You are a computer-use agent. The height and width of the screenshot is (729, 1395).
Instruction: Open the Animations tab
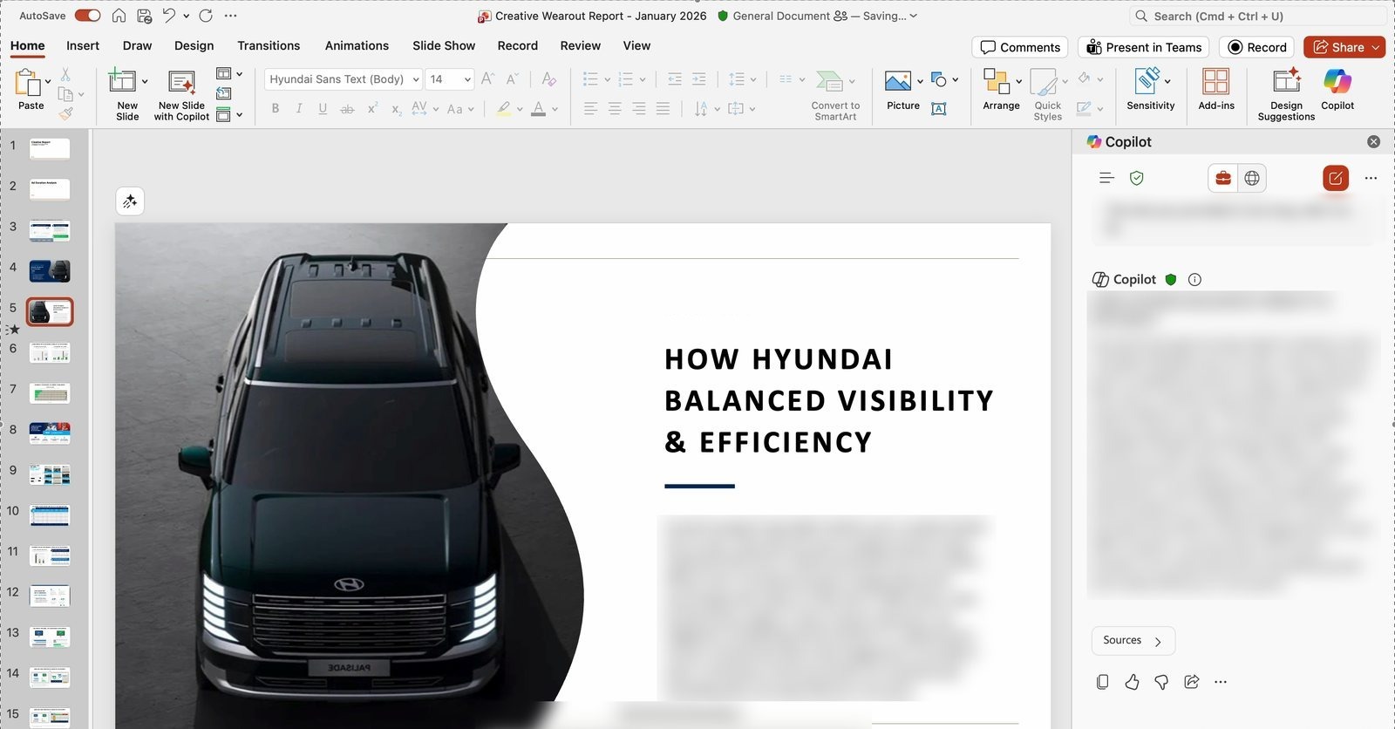(x=357, y=45)
